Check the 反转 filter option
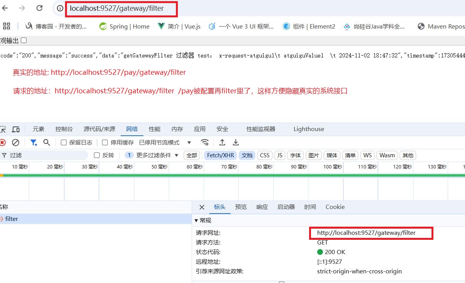 [96, 155]
